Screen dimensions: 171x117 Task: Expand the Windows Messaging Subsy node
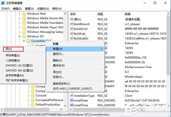(x=20, y=32)
